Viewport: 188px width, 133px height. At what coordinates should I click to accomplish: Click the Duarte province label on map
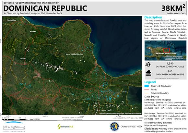point(52,81)
